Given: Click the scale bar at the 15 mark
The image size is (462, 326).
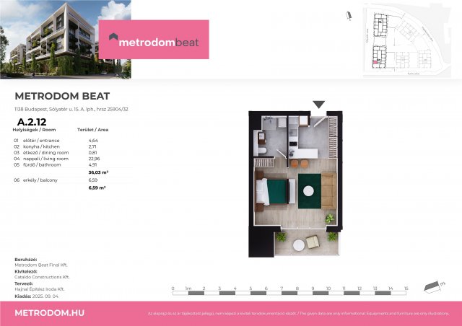Looking at the screenshot, I should click(406, 288).
